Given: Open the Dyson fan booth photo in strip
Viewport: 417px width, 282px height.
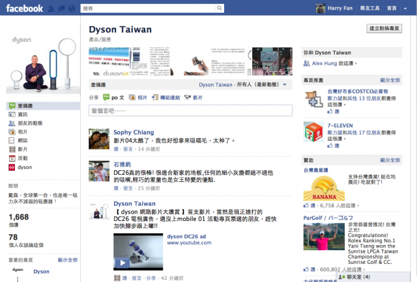Looking at the screenshot, I should (272, 61).
